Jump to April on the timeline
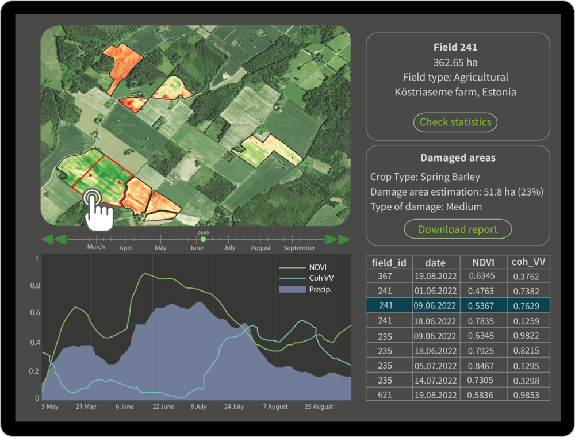575x437 pixels. point(126,248)
